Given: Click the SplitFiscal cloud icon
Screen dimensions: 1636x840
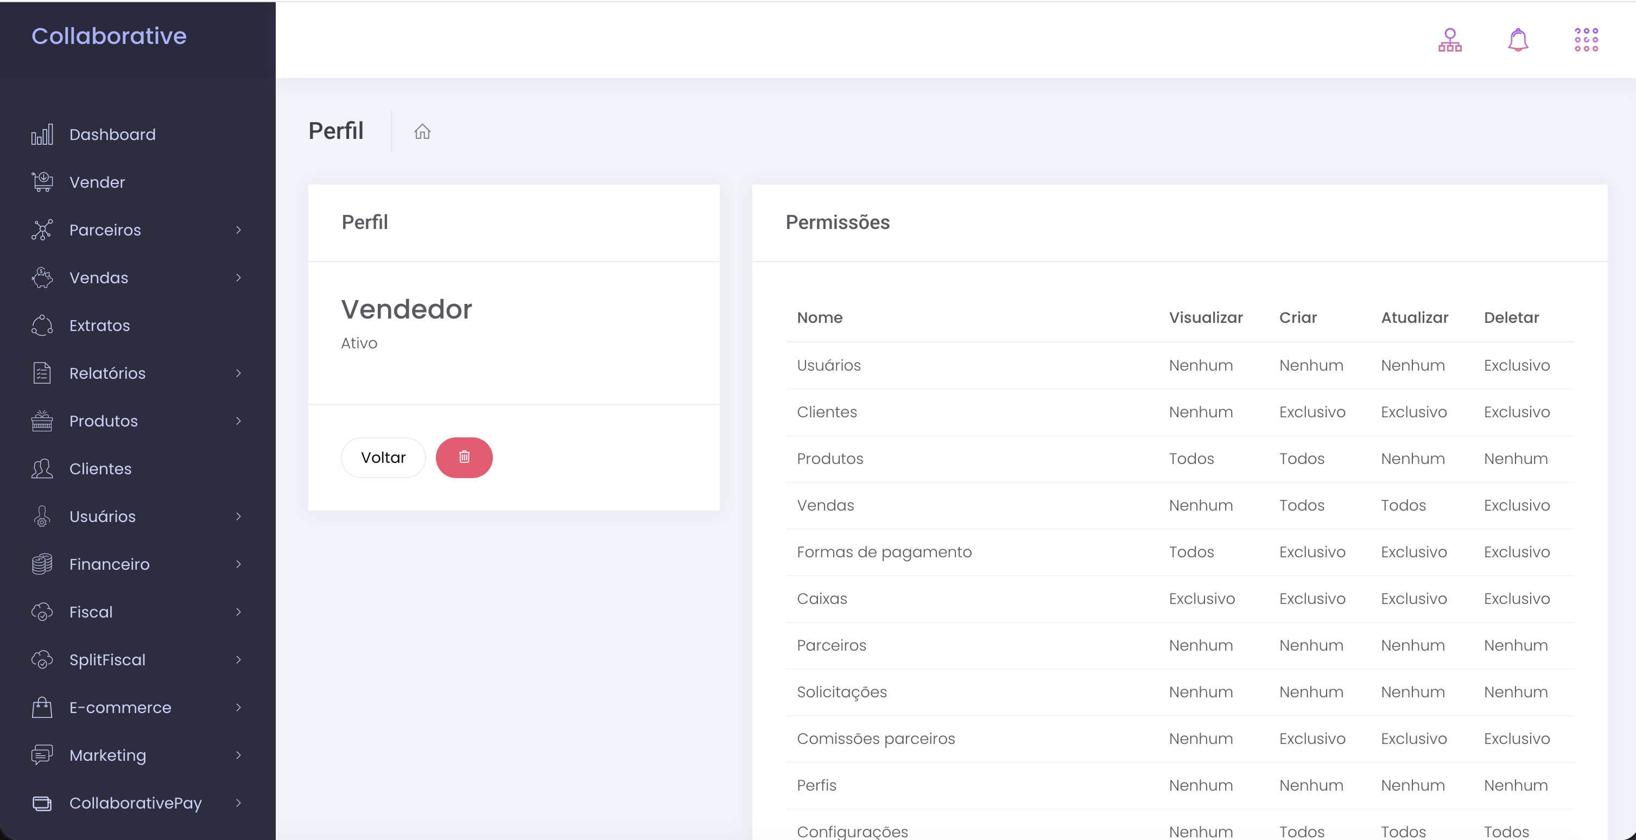Looking at the screenshot, I should tap(42, 659).
